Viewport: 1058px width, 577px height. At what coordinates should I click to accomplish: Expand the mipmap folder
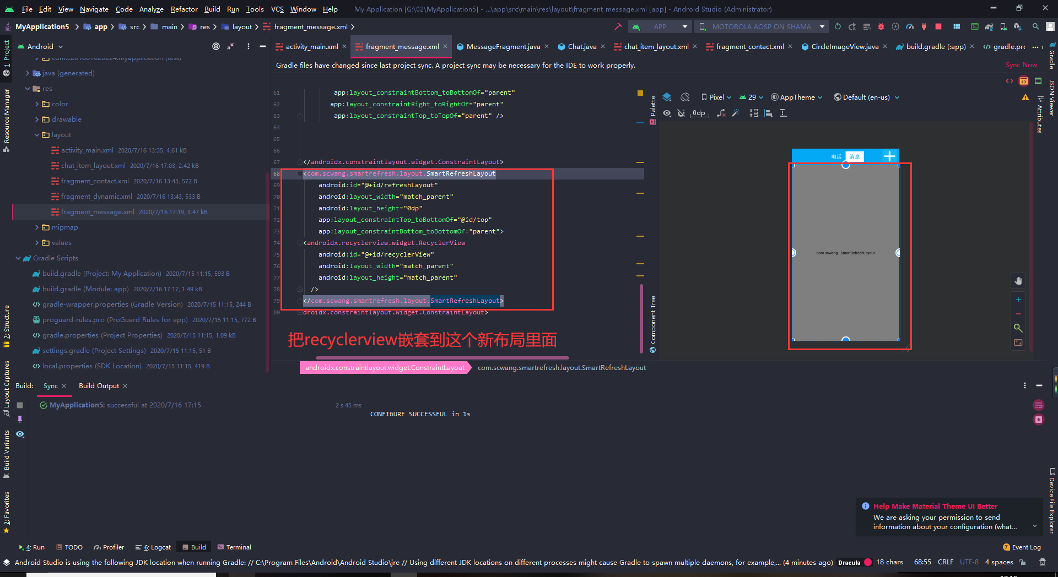(37, 227)
